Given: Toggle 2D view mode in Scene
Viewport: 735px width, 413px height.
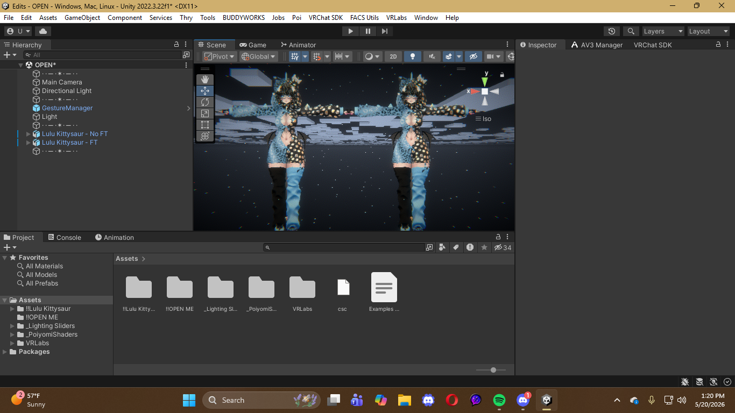Looking at the screenshot, I should pyautogui.click(x=393, y=56).
